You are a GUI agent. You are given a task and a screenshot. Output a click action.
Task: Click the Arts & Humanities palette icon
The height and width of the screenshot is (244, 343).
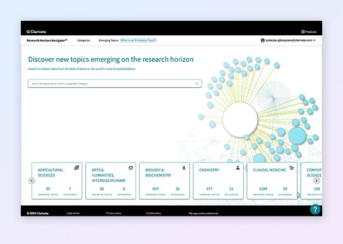pos(130,168)
